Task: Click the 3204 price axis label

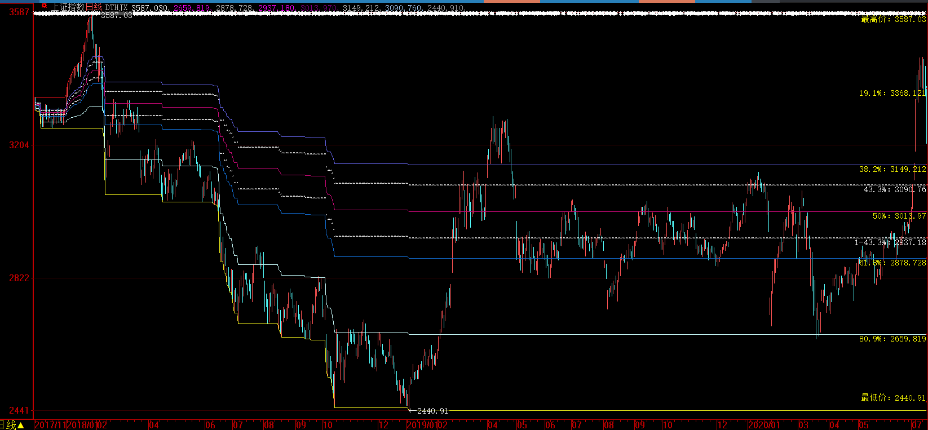Action: [x=19, y=145]
